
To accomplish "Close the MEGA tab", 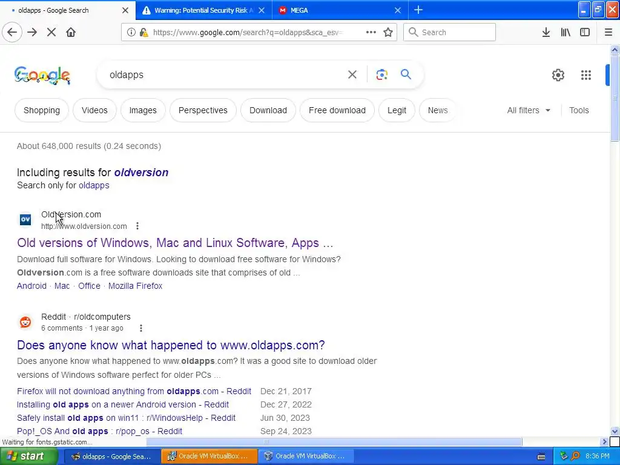I will (x=398, y=10).
